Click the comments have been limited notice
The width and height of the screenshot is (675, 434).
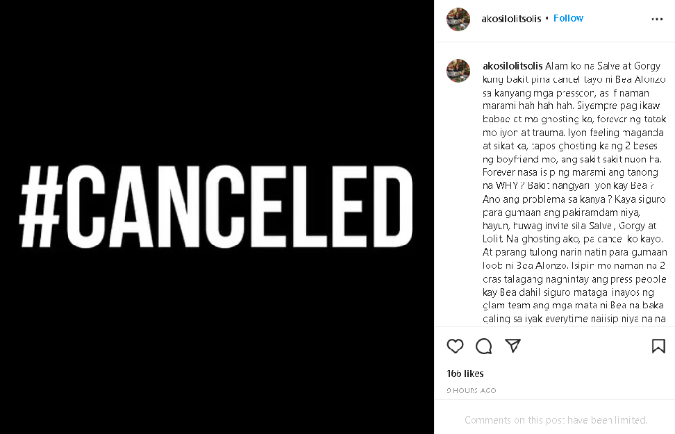coord(556,420)
